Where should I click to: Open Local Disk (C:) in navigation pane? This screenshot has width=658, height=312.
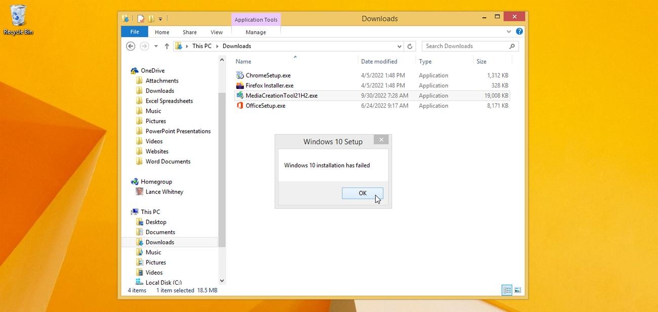(x=163, y=282)
